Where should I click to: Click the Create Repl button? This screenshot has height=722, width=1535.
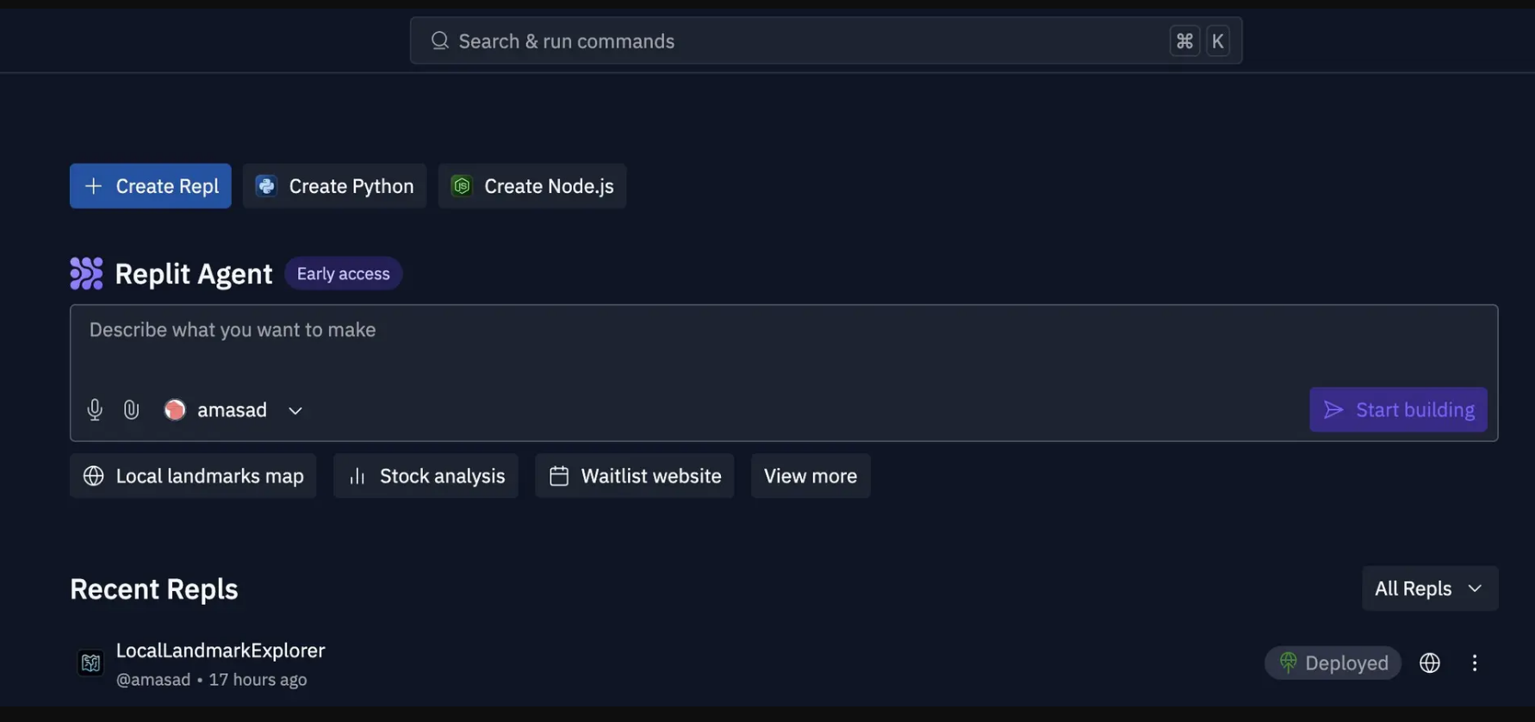[x=151, y=186]
